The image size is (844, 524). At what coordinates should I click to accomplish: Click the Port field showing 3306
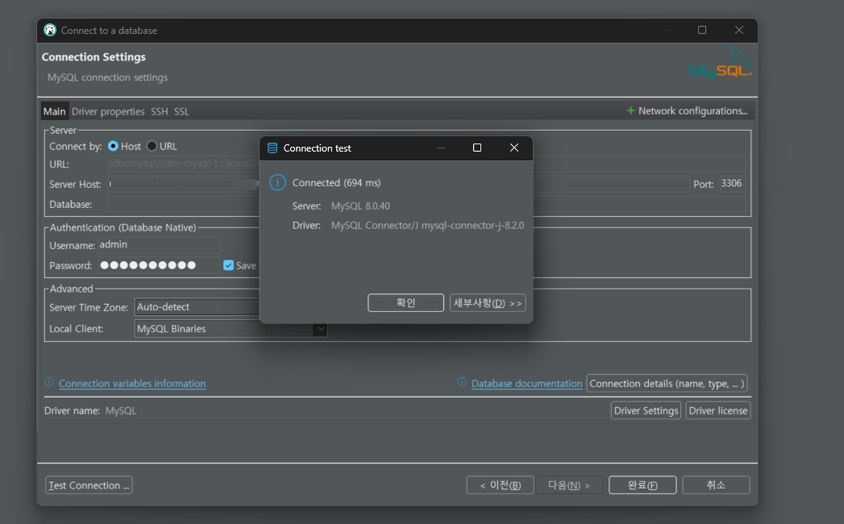[732, 184]
